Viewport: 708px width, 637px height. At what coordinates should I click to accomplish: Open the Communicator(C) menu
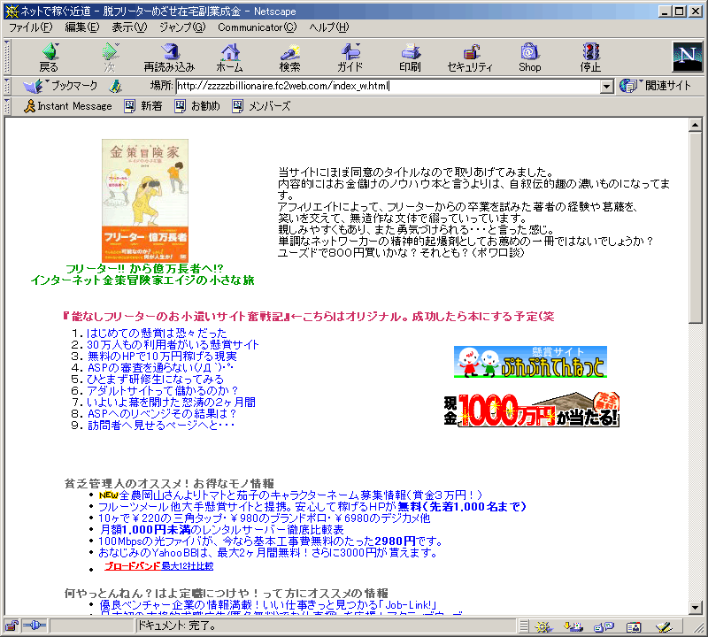coord(257,27)
